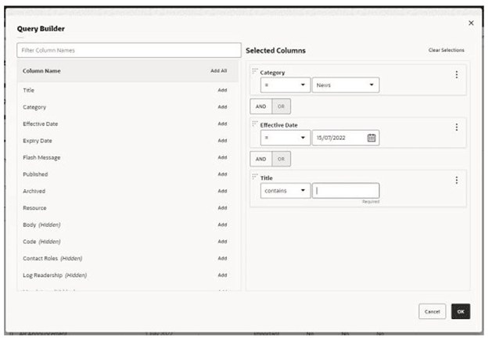Add the Archived column
This screenshot has width=492, height=341.
(x=222, y=191)
